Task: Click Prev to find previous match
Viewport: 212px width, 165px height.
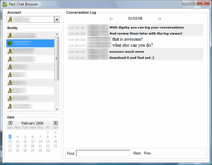Action: coord(147,153)
